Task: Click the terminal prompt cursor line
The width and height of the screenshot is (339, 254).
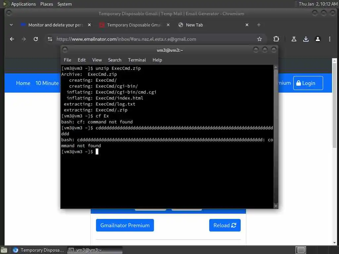Action: (80, 151)
